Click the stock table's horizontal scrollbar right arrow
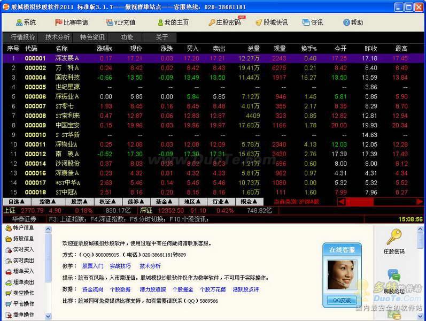 point(420,202)
